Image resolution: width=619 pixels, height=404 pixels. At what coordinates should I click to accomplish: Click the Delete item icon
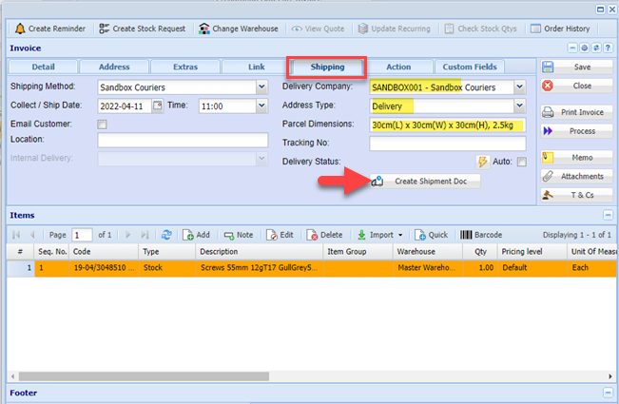tap(312, 235)
